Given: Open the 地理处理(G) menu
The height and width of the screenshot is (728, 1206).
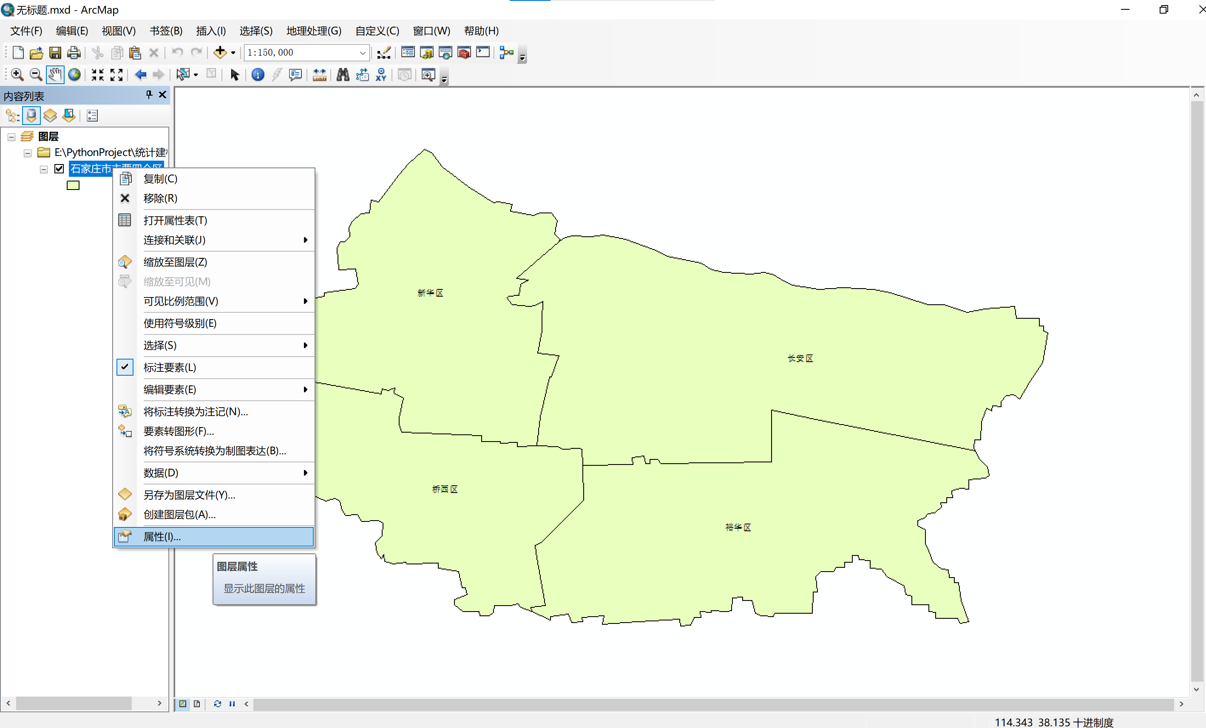Looking at the screenshot, I should pos(313,31).
